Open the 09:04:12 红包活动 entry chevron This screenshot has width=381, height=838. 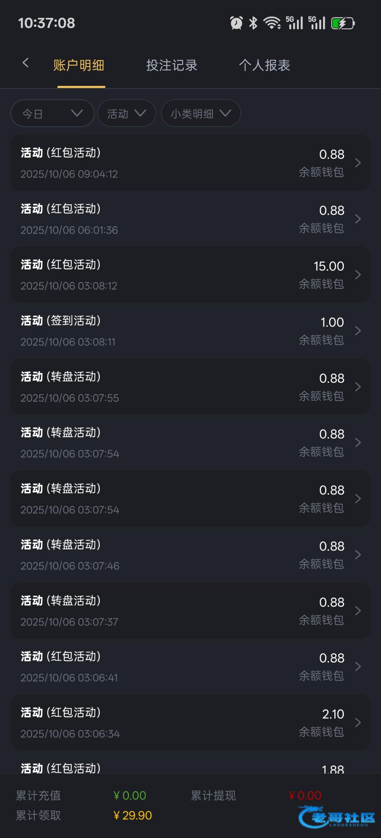[358, 163]
